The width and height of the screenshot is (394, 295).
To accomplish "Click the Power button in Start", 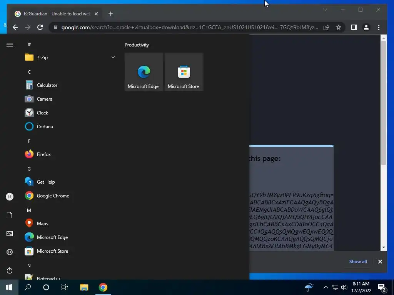I will [10, 270].
